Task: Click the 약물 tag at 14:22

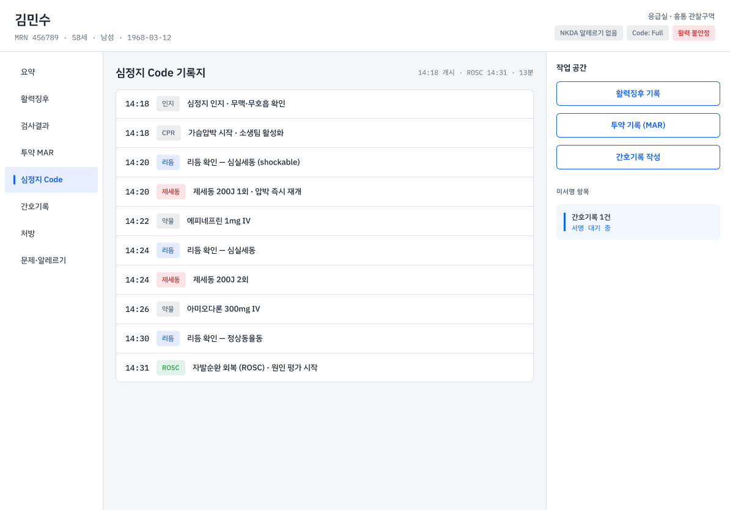Action: (x=168, y=221)
